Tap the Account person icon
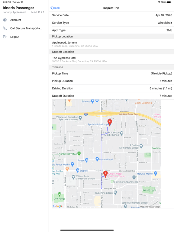The image size is (174, 232). point(5,20)
